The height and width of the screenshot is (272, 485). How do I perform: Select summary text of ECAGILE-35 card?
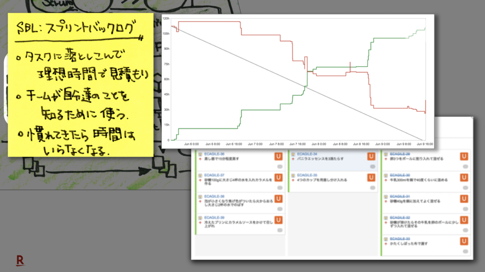(322, 180)
